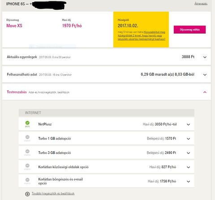Viewport: 215px width, 200px height.
Task: Expand the Aktuális egyenlegek section
Action: click(205, 57)
